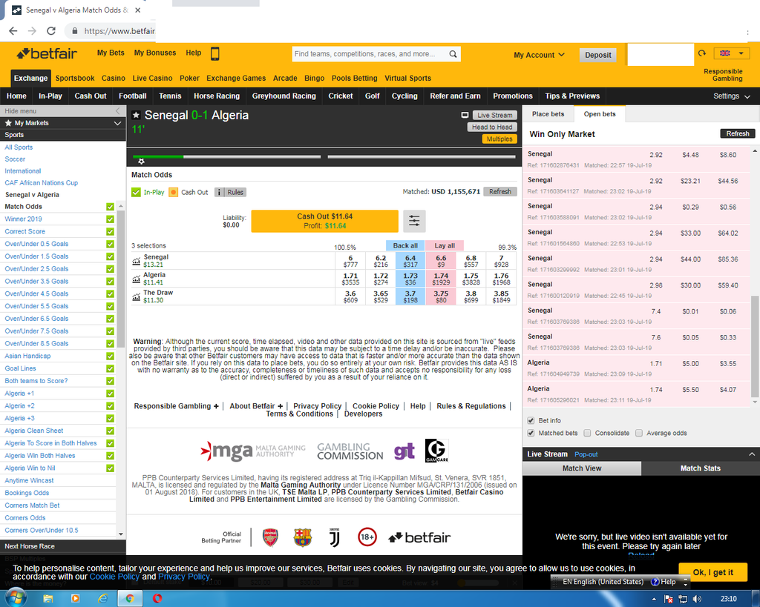Expand the My Account dropdown
The image size is (760, 607).
click(539, 55)
